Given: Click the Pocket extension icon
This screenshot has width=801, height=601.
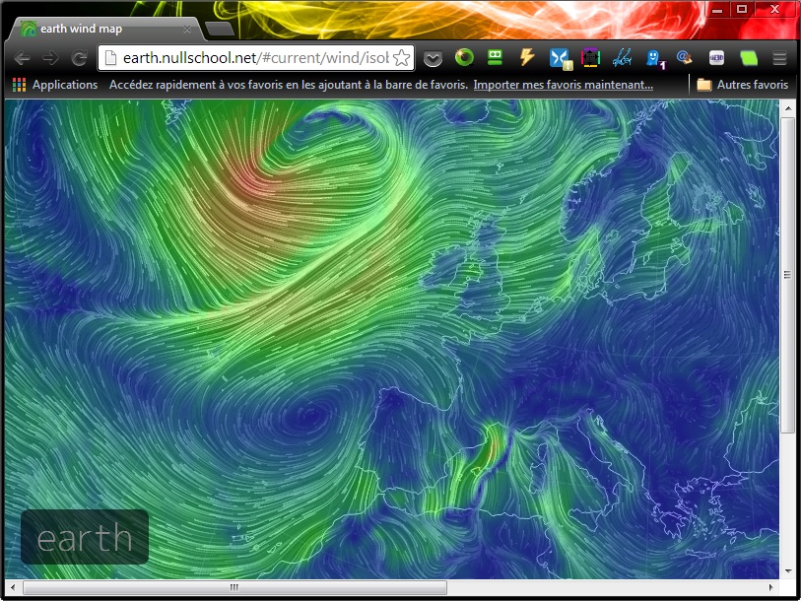Looking at the screenshot, I should (x=433, y=58).
